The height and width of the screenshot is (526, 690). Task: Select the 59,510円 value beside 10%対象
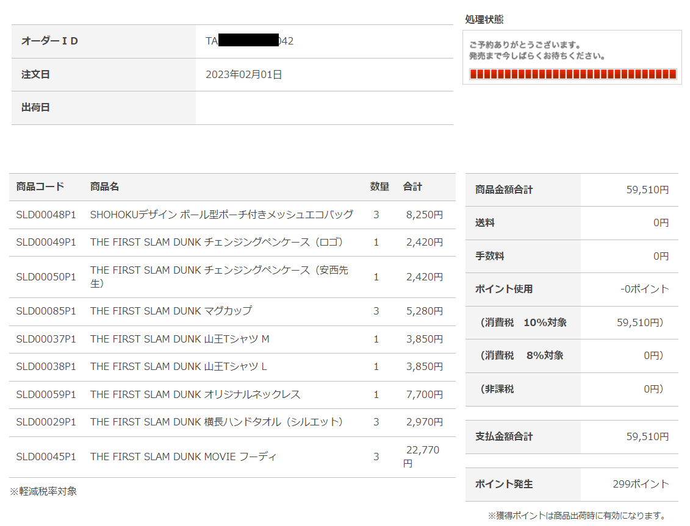tap(640, 322)
